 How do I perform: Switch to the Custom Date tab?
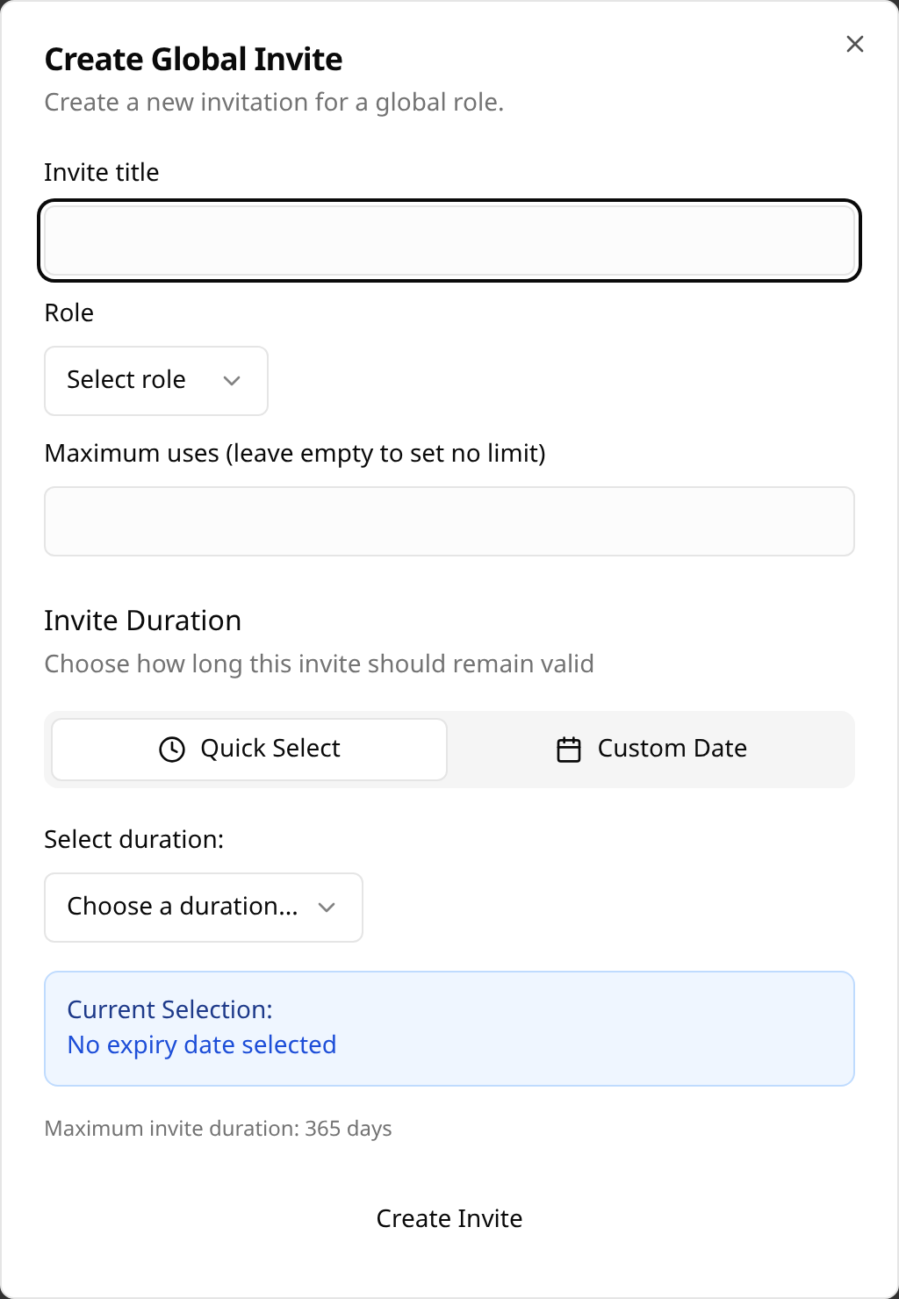[651, 749]
